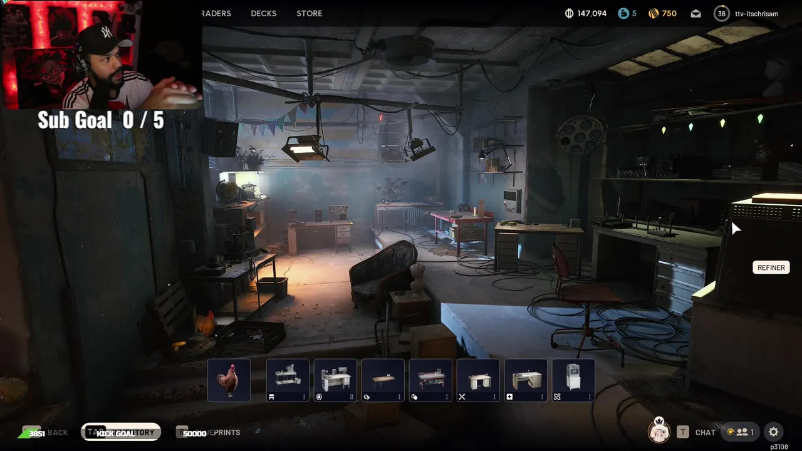Image resolution: width=802 pixels, height=451 pixels.
Task: Open the crossed-tools utility bench slot
Action: point(478,380)
